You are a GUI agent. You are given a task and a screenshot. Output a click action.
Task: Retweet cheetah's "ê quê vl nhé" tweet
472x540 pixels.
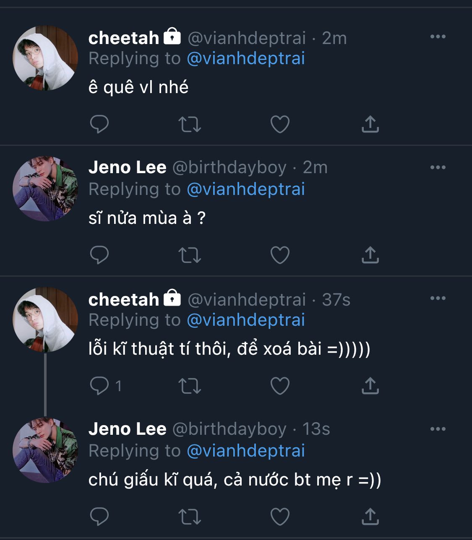point(190,124)
